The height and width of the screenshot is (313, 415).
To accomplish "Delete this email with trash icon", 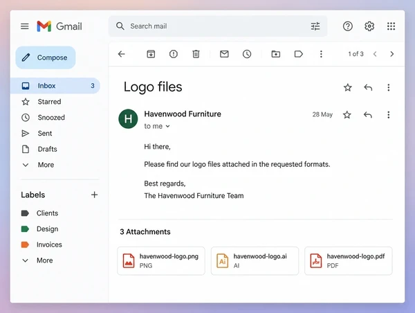I will point(196,54).
